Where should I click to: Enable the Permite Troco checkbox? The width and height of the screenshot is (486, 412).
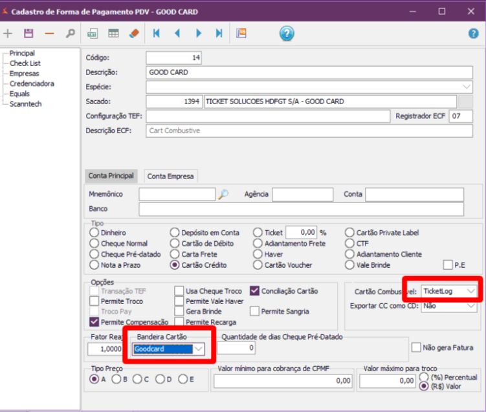[94, 301]
